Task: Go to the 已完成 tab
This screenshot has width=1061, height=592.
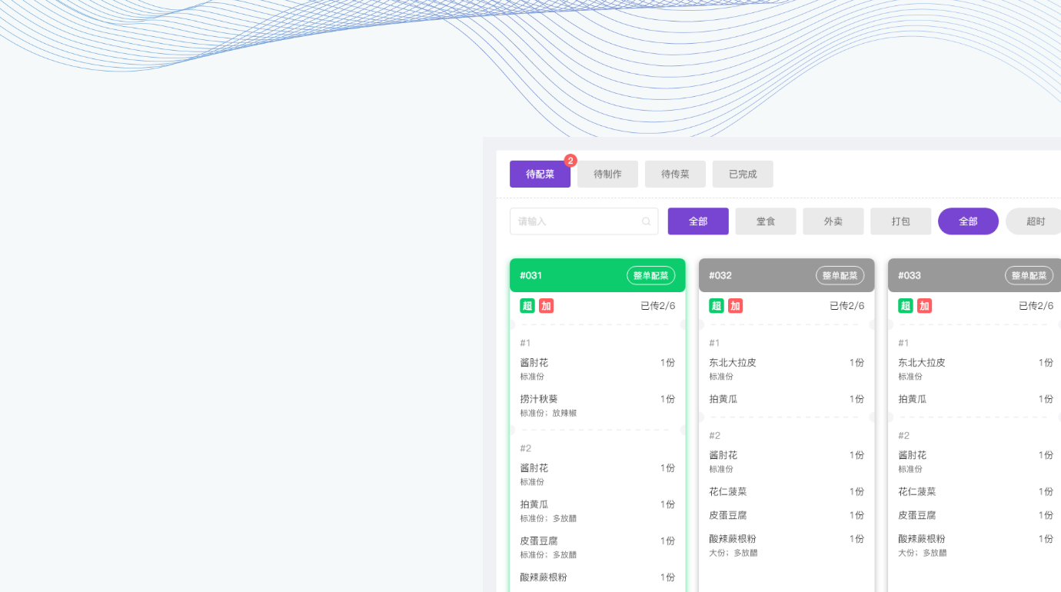Action: 743,175
